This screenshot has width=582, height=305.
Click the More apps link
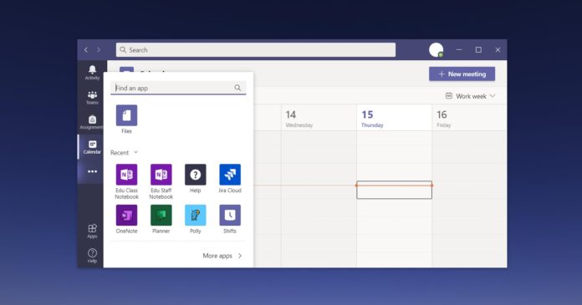(x=222, y=256)
